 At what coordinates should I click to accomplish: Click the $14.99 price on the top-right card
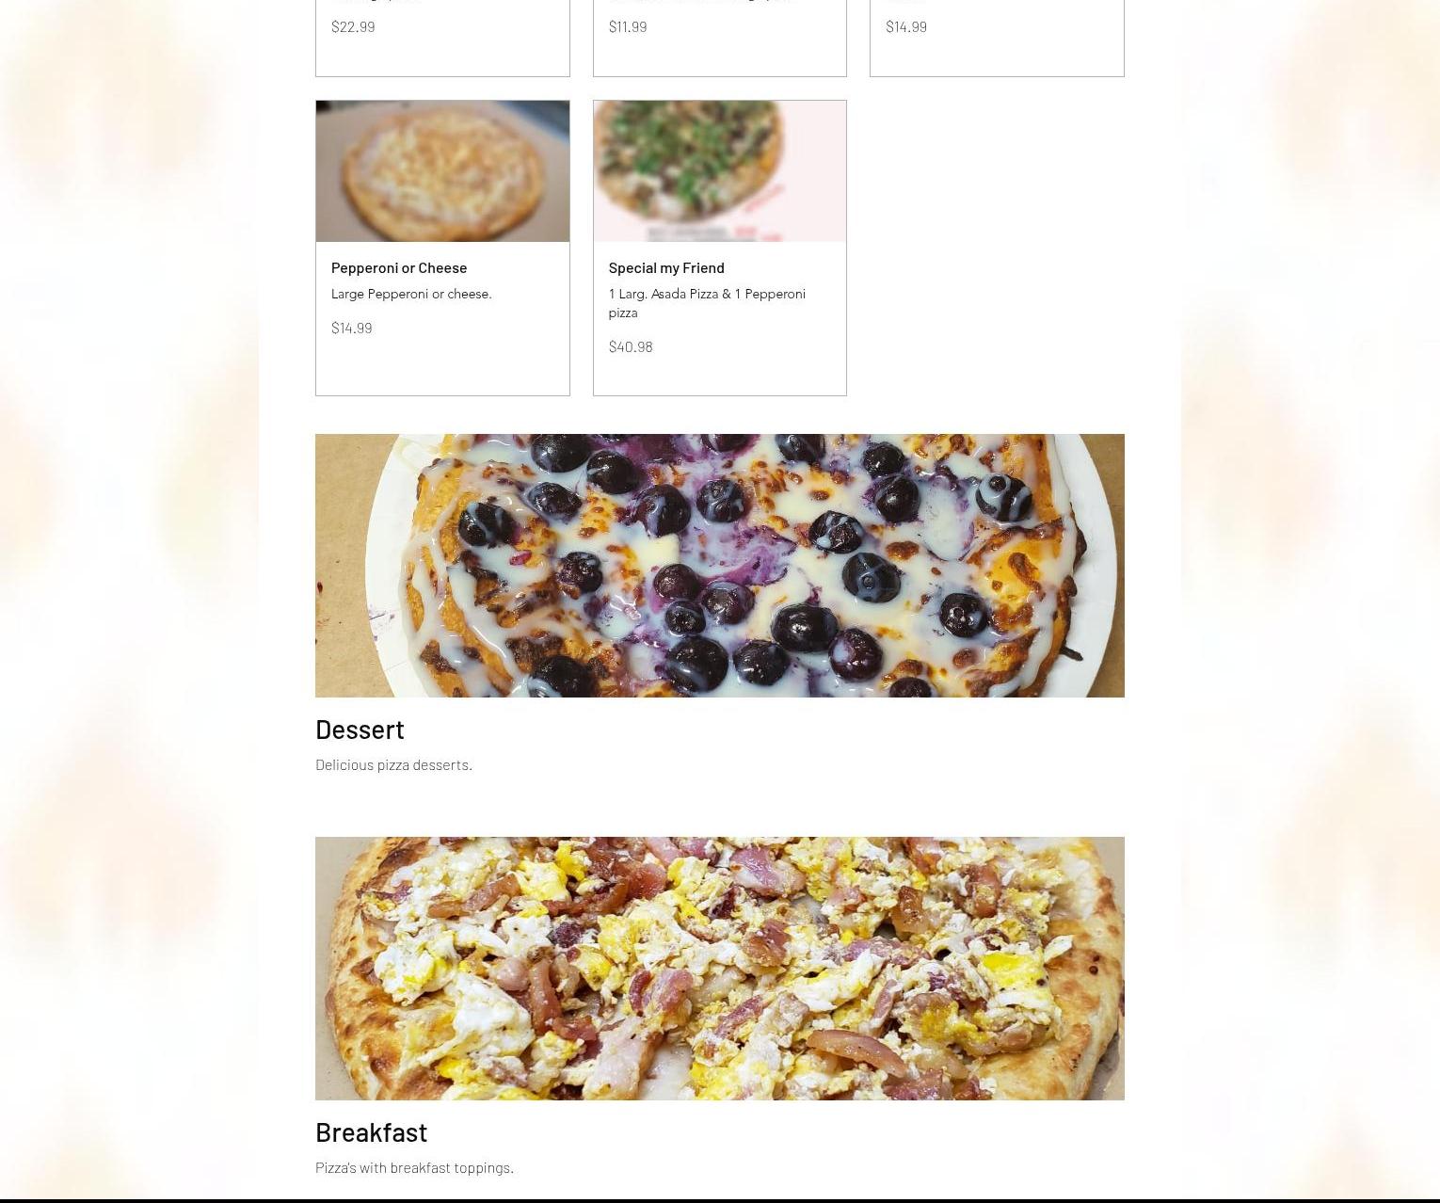click(x=906, y=26)
